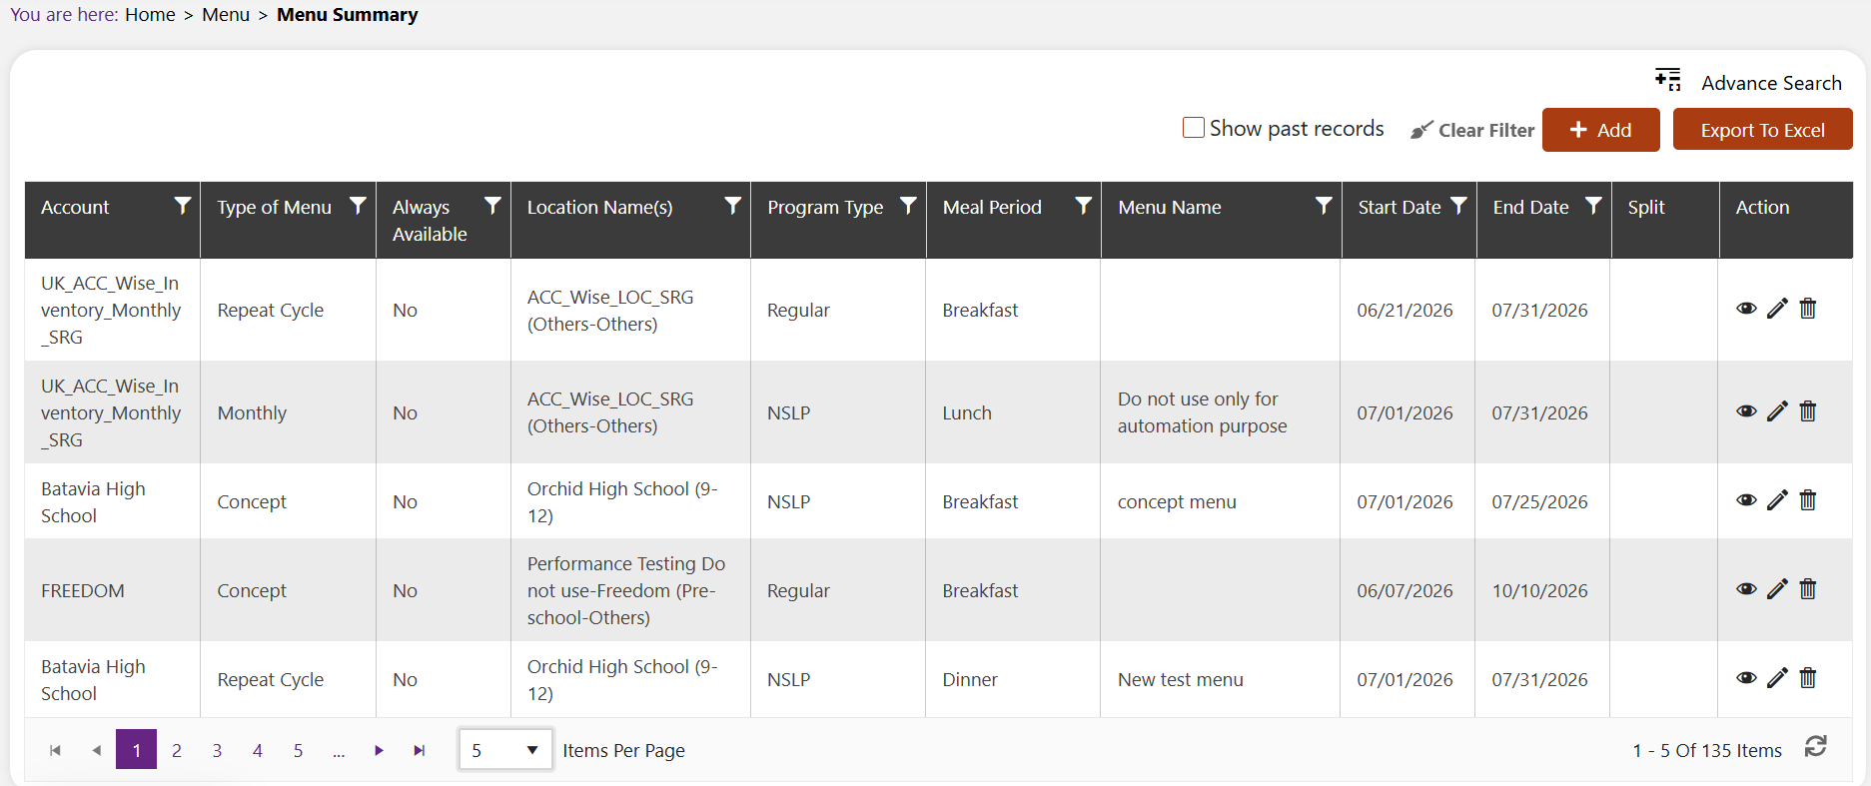Select the 'Do not use only for automation purpose' cell
The width and height of the screenshot is (1871, 786).
pos(1221,412)
